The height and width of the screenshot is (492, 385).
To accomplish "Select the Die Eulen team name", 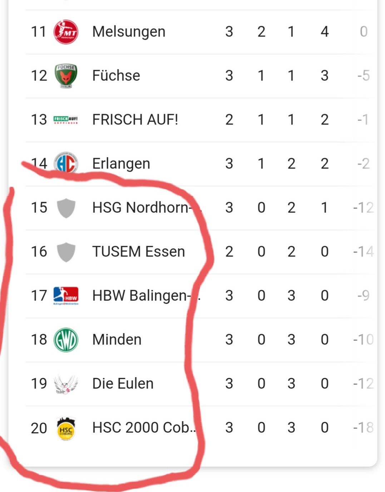I will (x=123, y=384).
